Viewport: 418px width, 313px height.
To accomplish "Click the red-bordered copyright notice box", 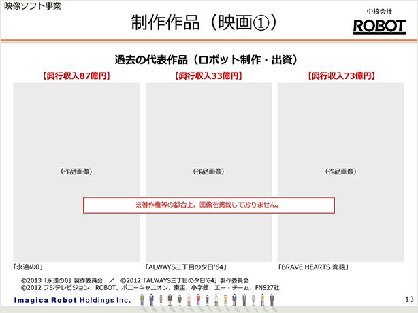I will [209, 205].
